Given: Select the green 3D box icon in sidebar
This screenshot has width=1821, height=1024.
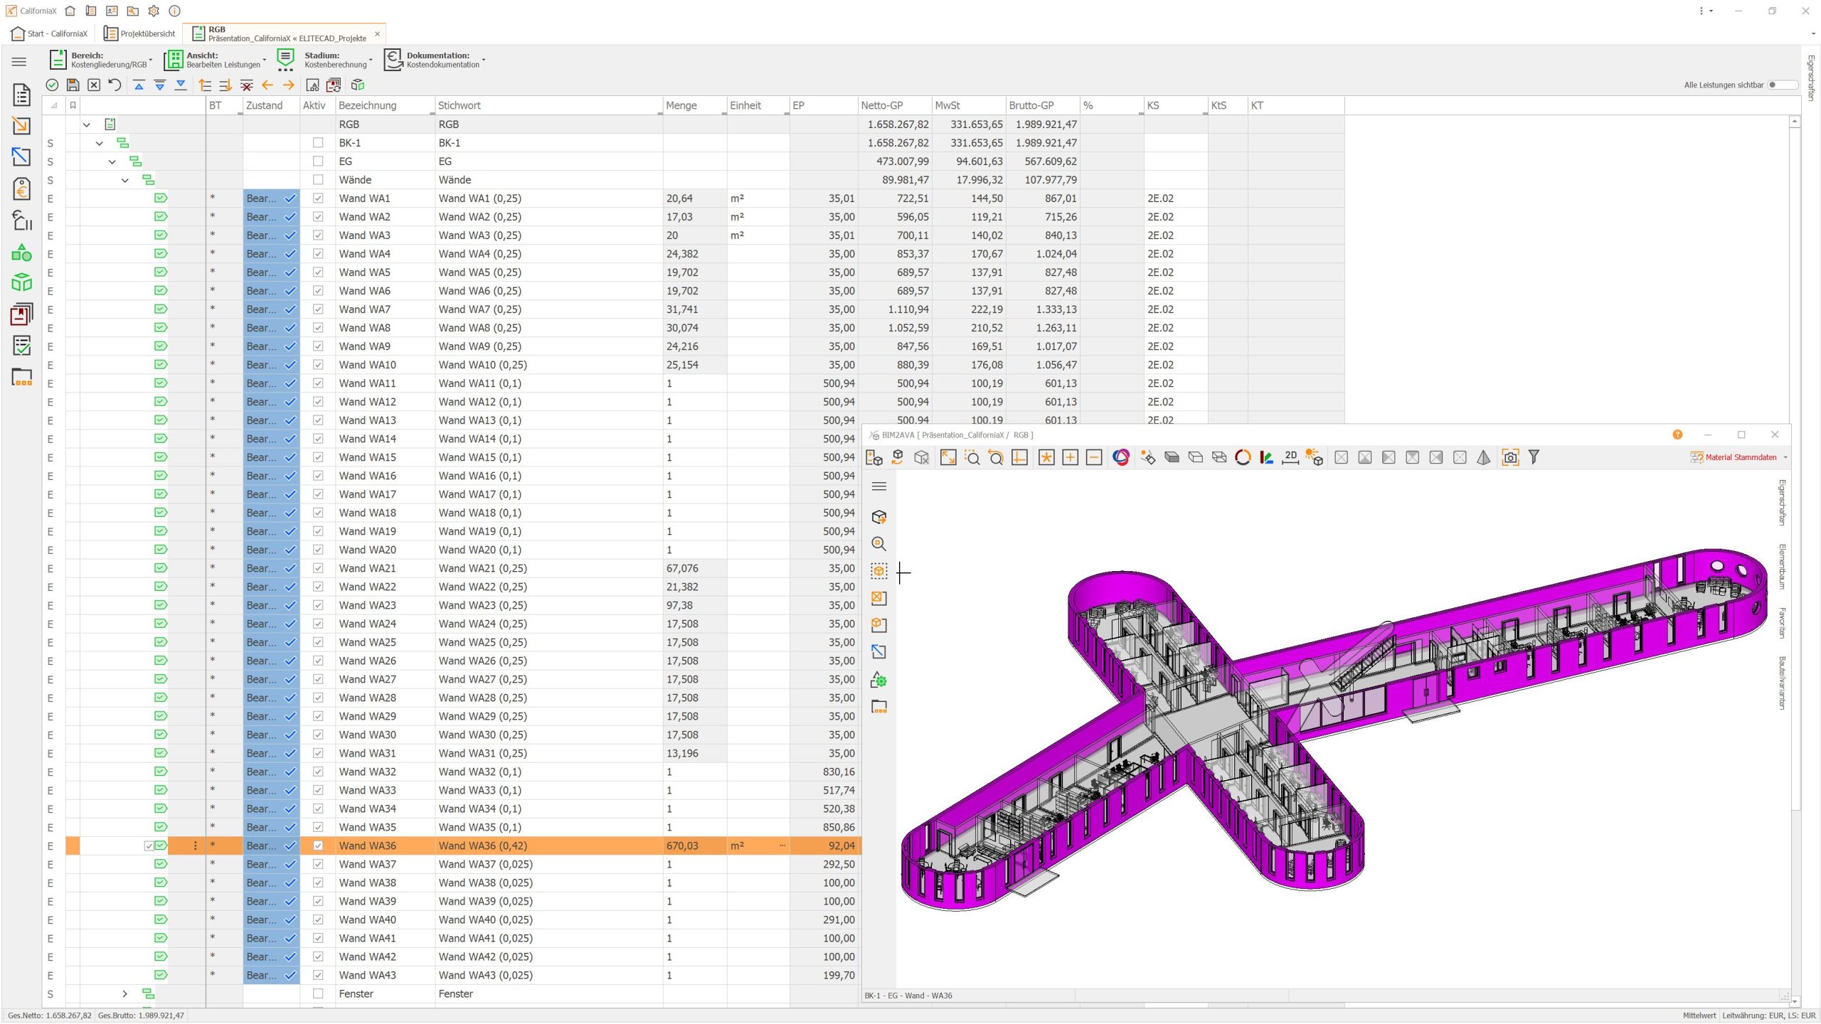Looking at the screenshot, I should pos(21,282).
